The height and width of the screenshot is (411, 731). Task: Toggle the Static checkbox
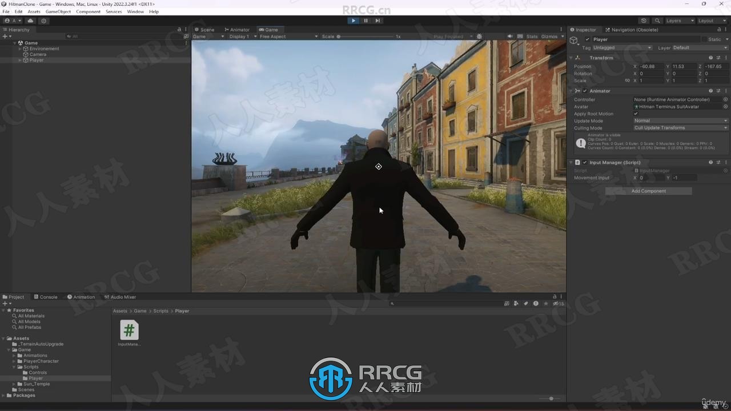coord(704,39)
